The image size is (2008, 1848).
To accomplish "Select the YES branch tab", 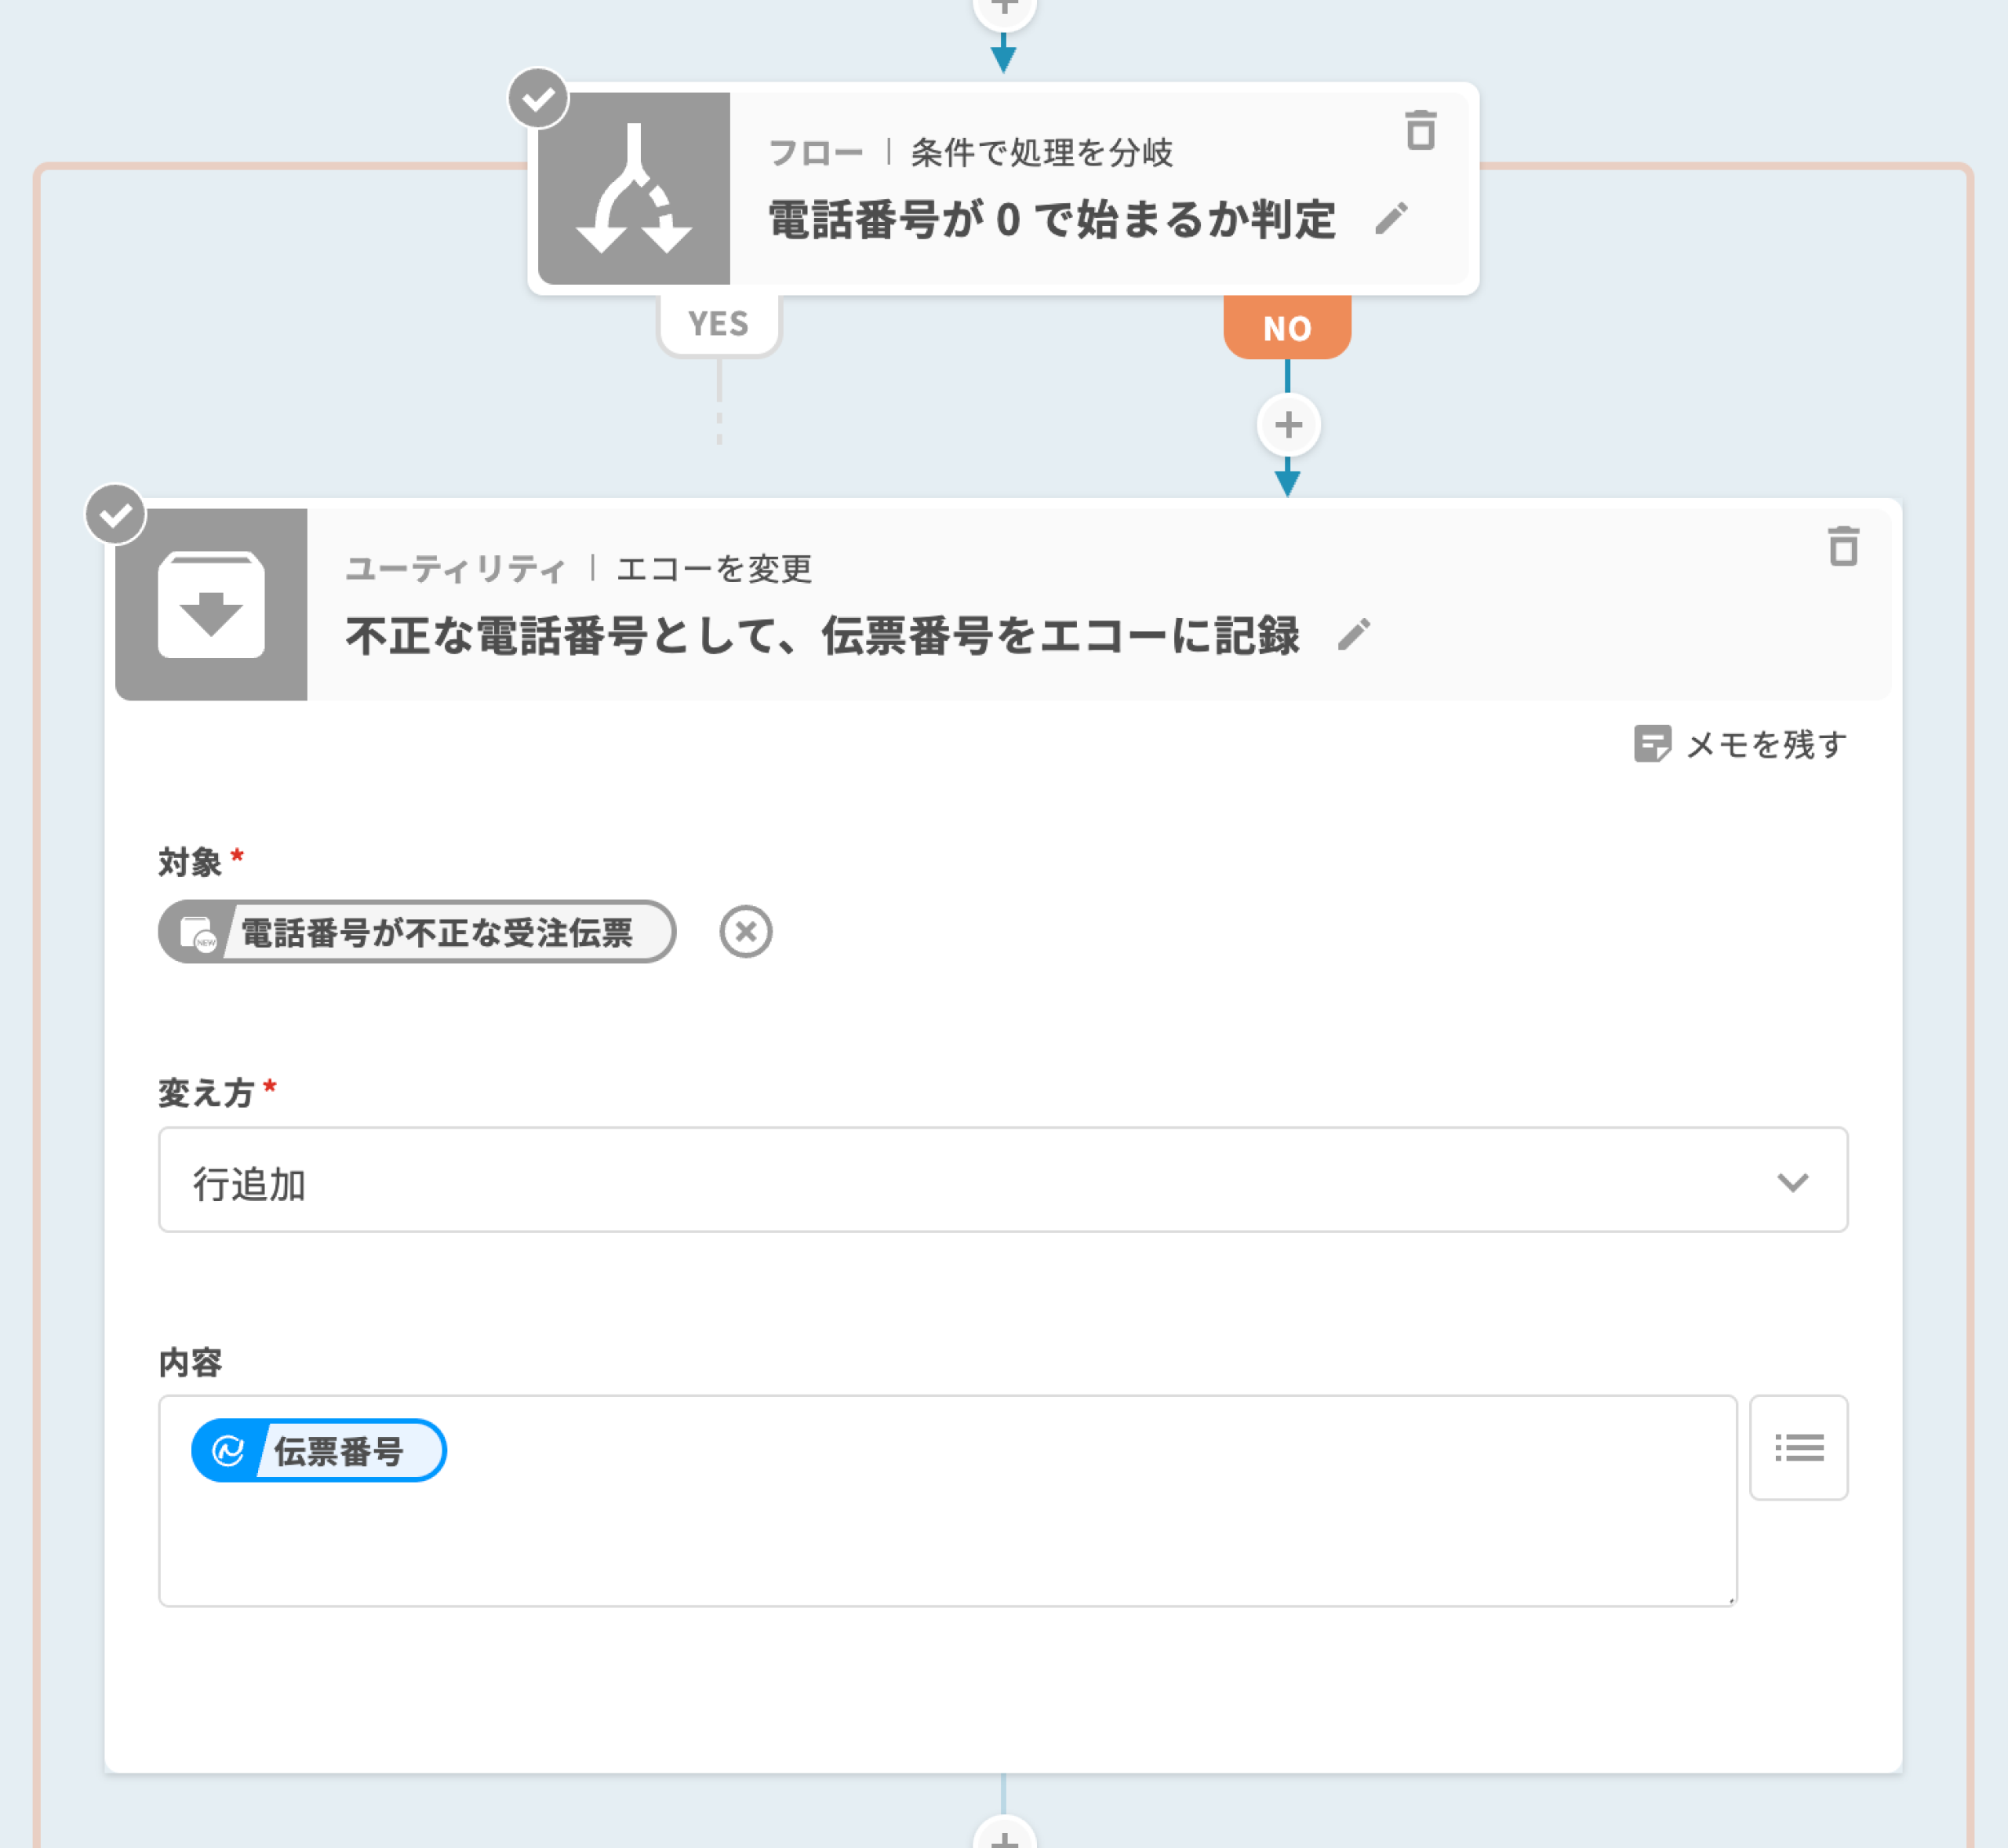I will click(718, 324).
